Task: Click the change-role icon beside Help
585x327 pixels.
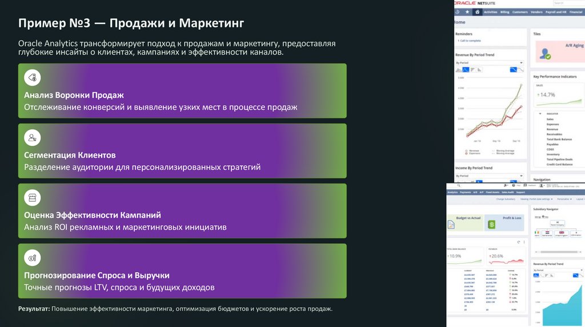Action: tap(506, 185)
